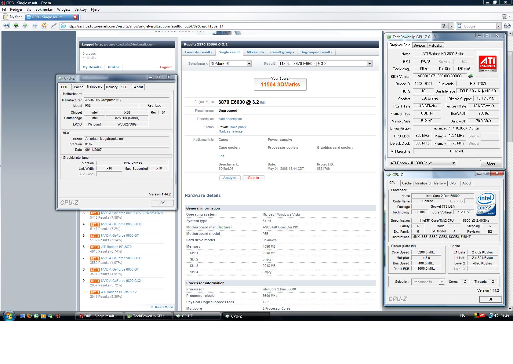Switch to GPU-Z Validation tab

436,45
